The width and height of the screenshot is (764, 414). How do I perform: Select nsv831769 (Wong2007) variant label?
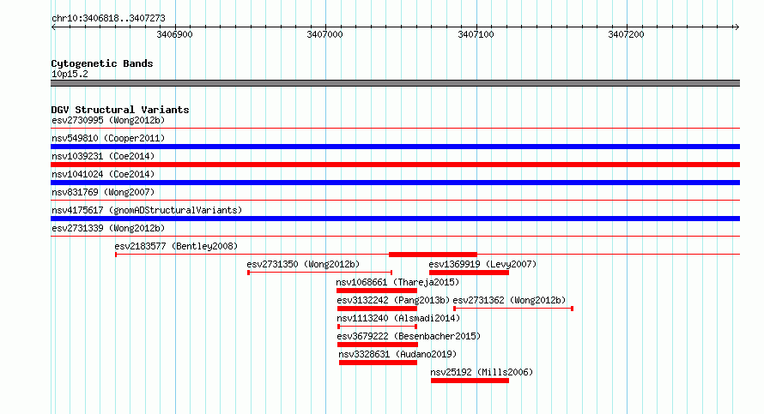103,192
